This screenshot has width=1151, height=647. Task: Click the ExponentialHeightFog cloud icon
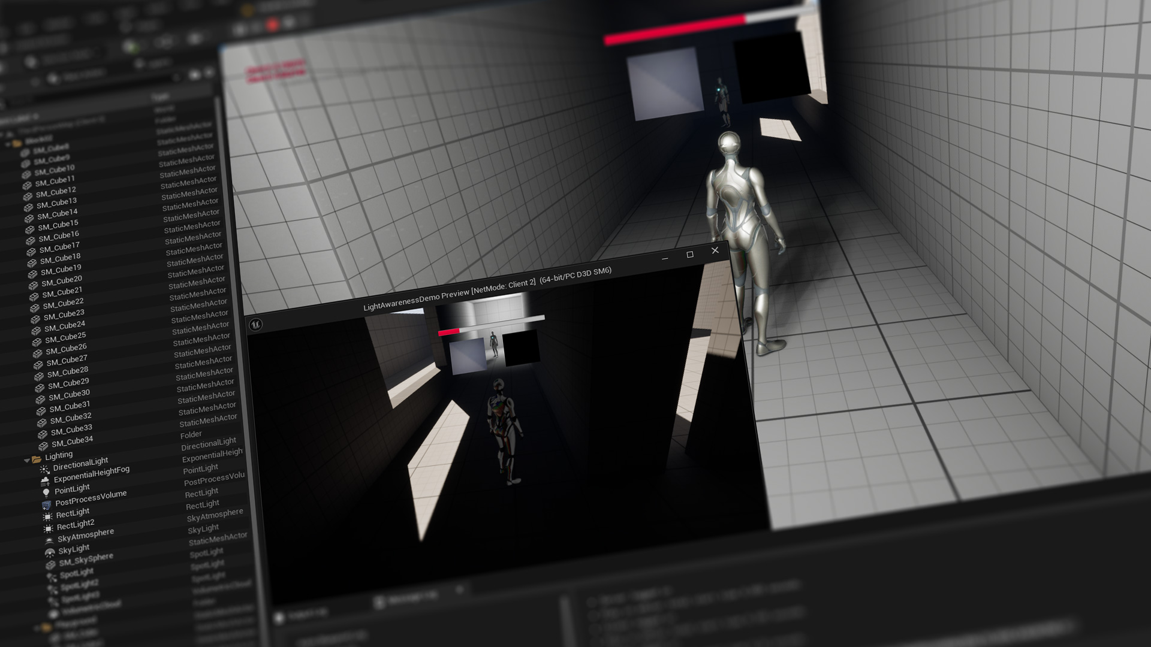tap(45, 481)
